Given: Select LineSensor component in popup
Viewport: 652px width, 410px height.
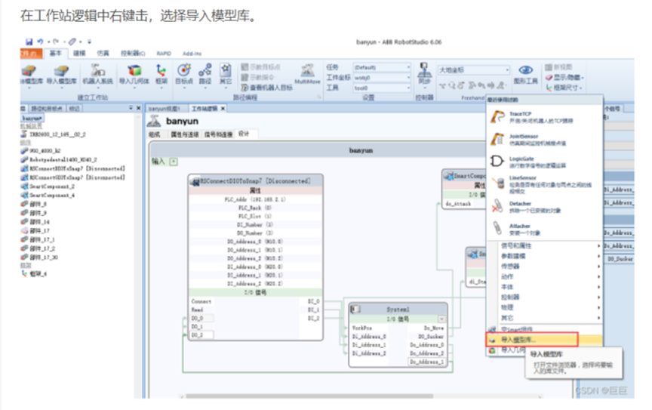Looking at the screenshot, I should coord(545,184).
